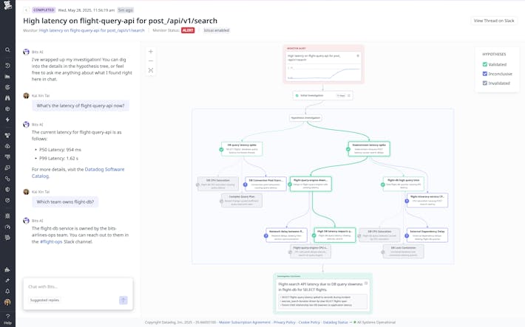This screenshot has width=525, height=327.
Task: Uncheck the Validated hypotheses checkbox
Action: coord(485,65)
